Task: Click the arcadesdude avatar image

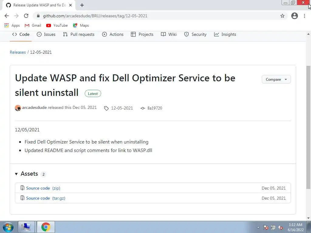Action: [x=18, y=108]
